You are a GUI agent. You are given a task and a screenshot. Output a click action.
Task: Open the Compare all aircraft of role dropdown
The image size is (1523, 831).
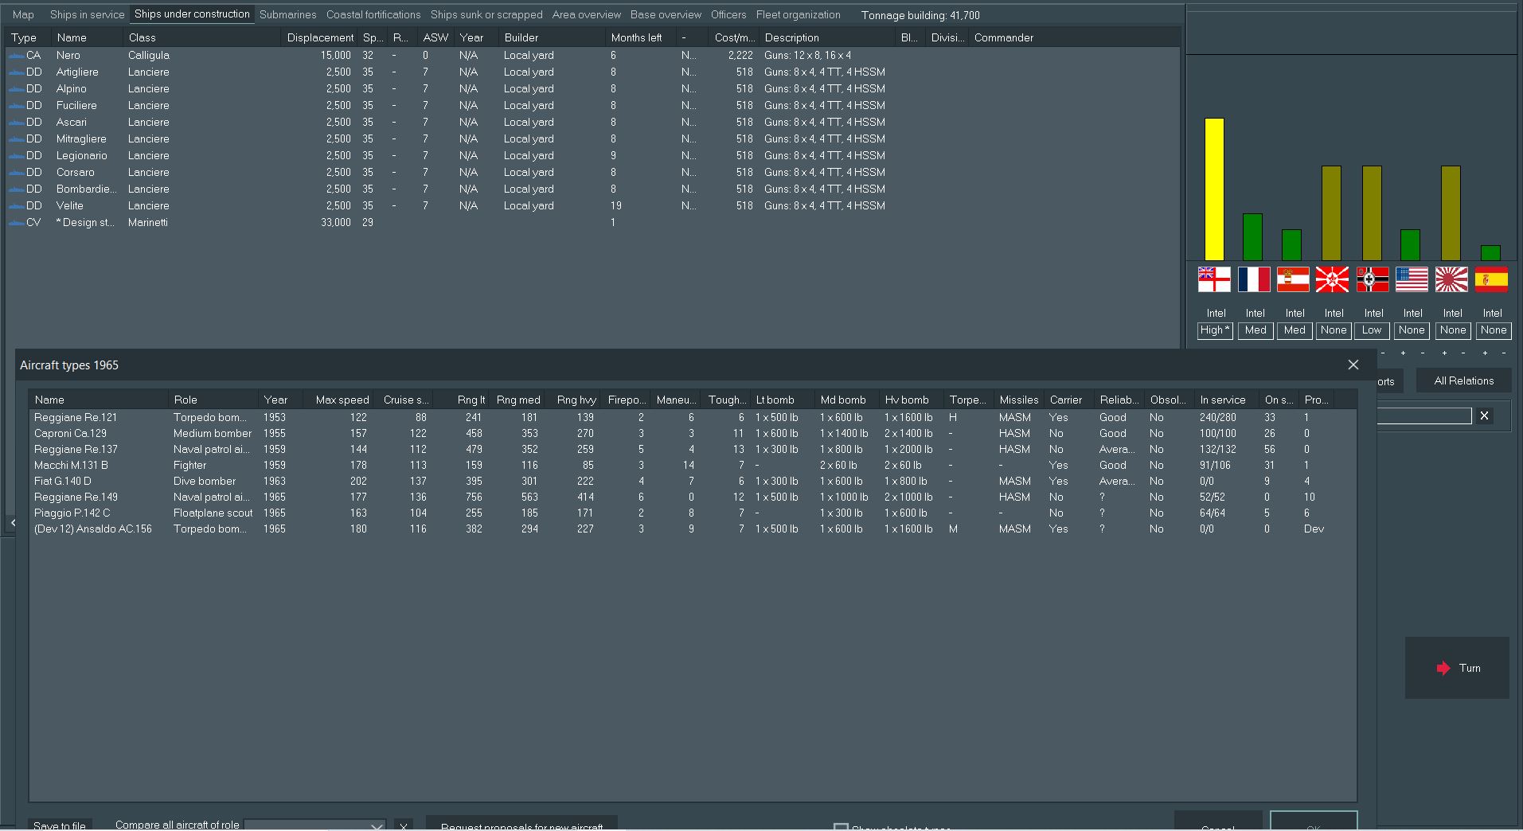tap(314, 825)
